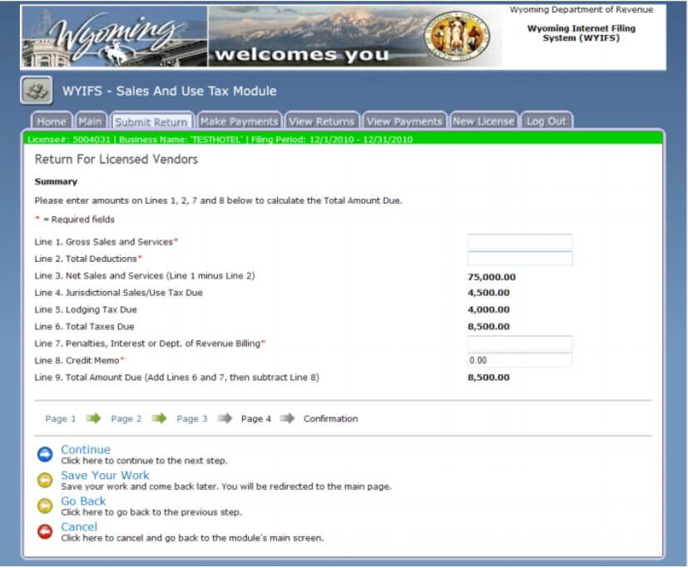Open the Page 2 step link
This screenshot has width=688, height=568.
(125, 418)
